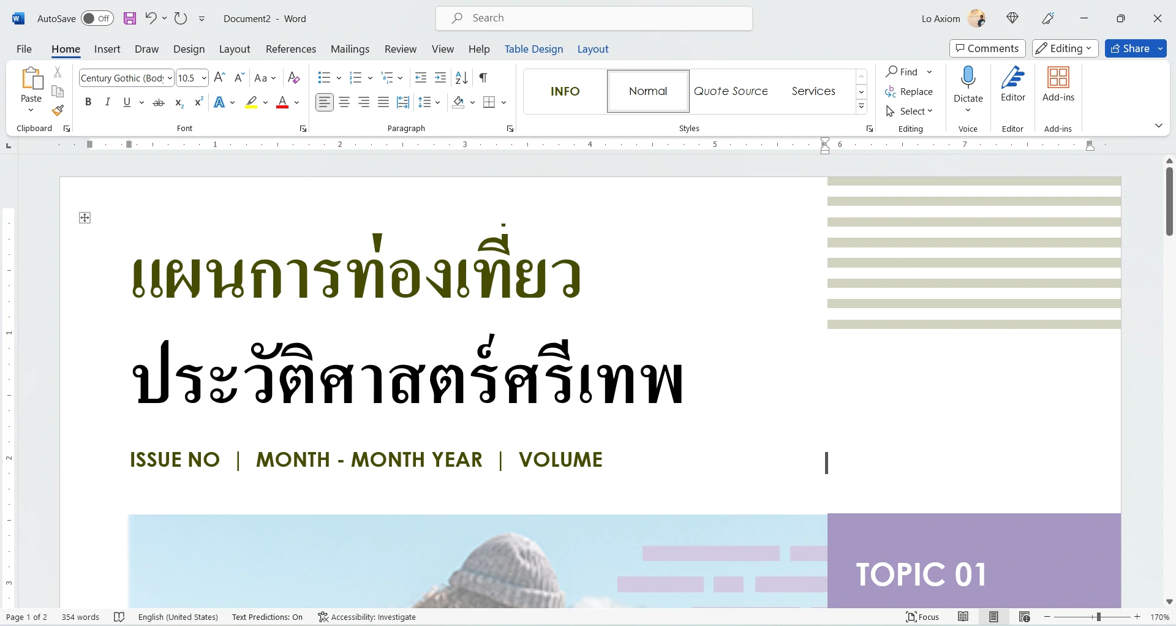Viewport: 1176px width, 626px height.
Task: Switch to Web Layout view
Action: tap(1025, 617)
